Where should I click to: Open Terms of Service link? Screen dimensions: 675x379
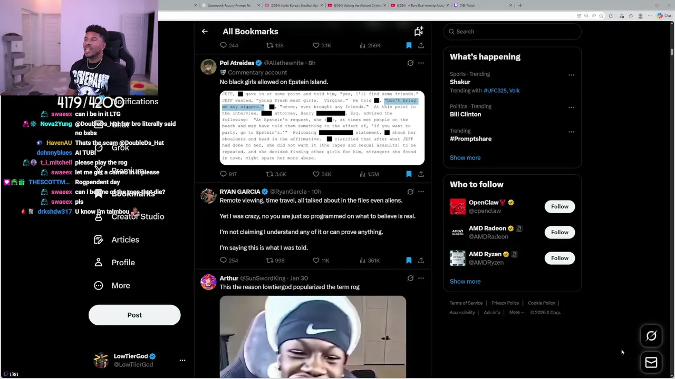[466, 303]
